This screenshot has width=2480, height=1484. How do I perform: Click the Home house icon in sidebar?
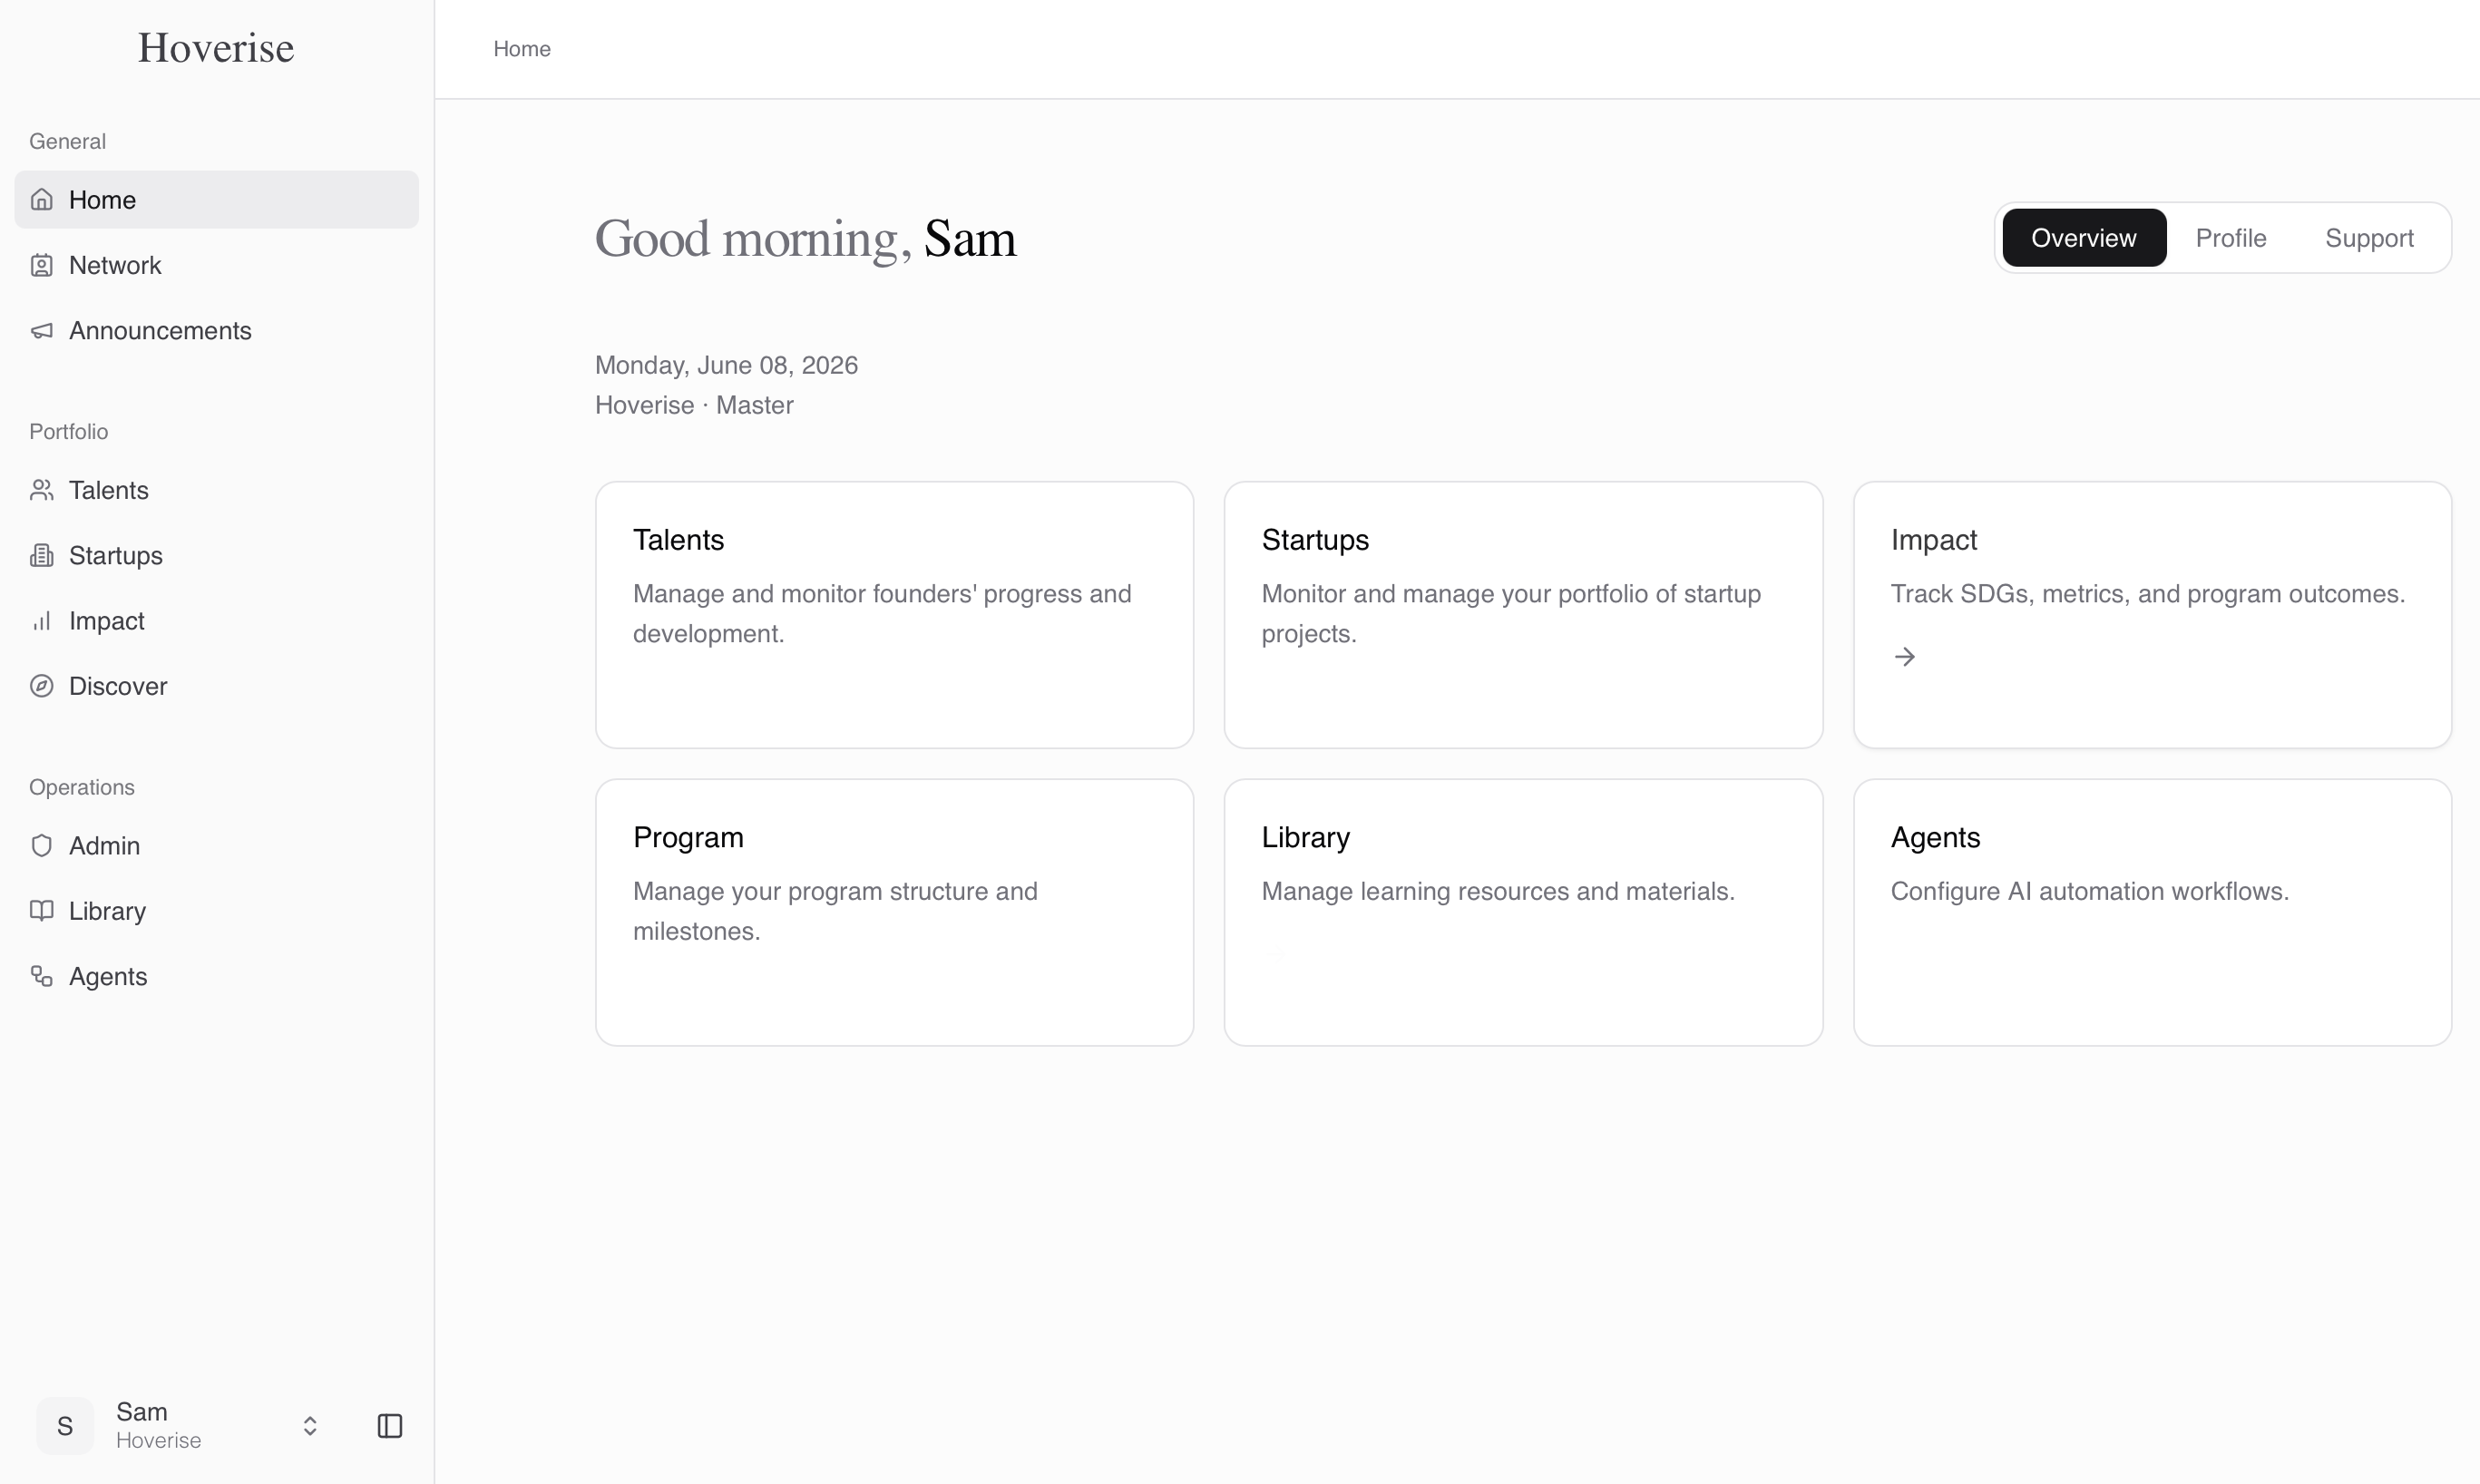point(41,200)
